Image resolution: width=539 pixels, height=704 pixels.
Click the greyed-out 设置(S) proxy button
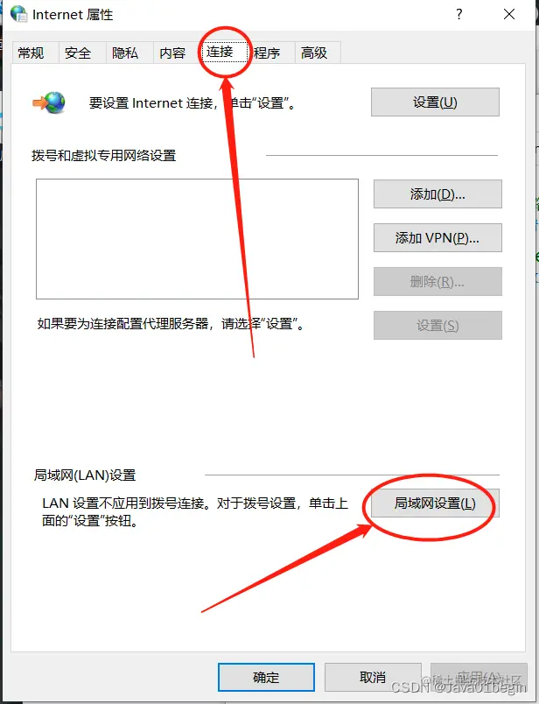coord(437,325)
